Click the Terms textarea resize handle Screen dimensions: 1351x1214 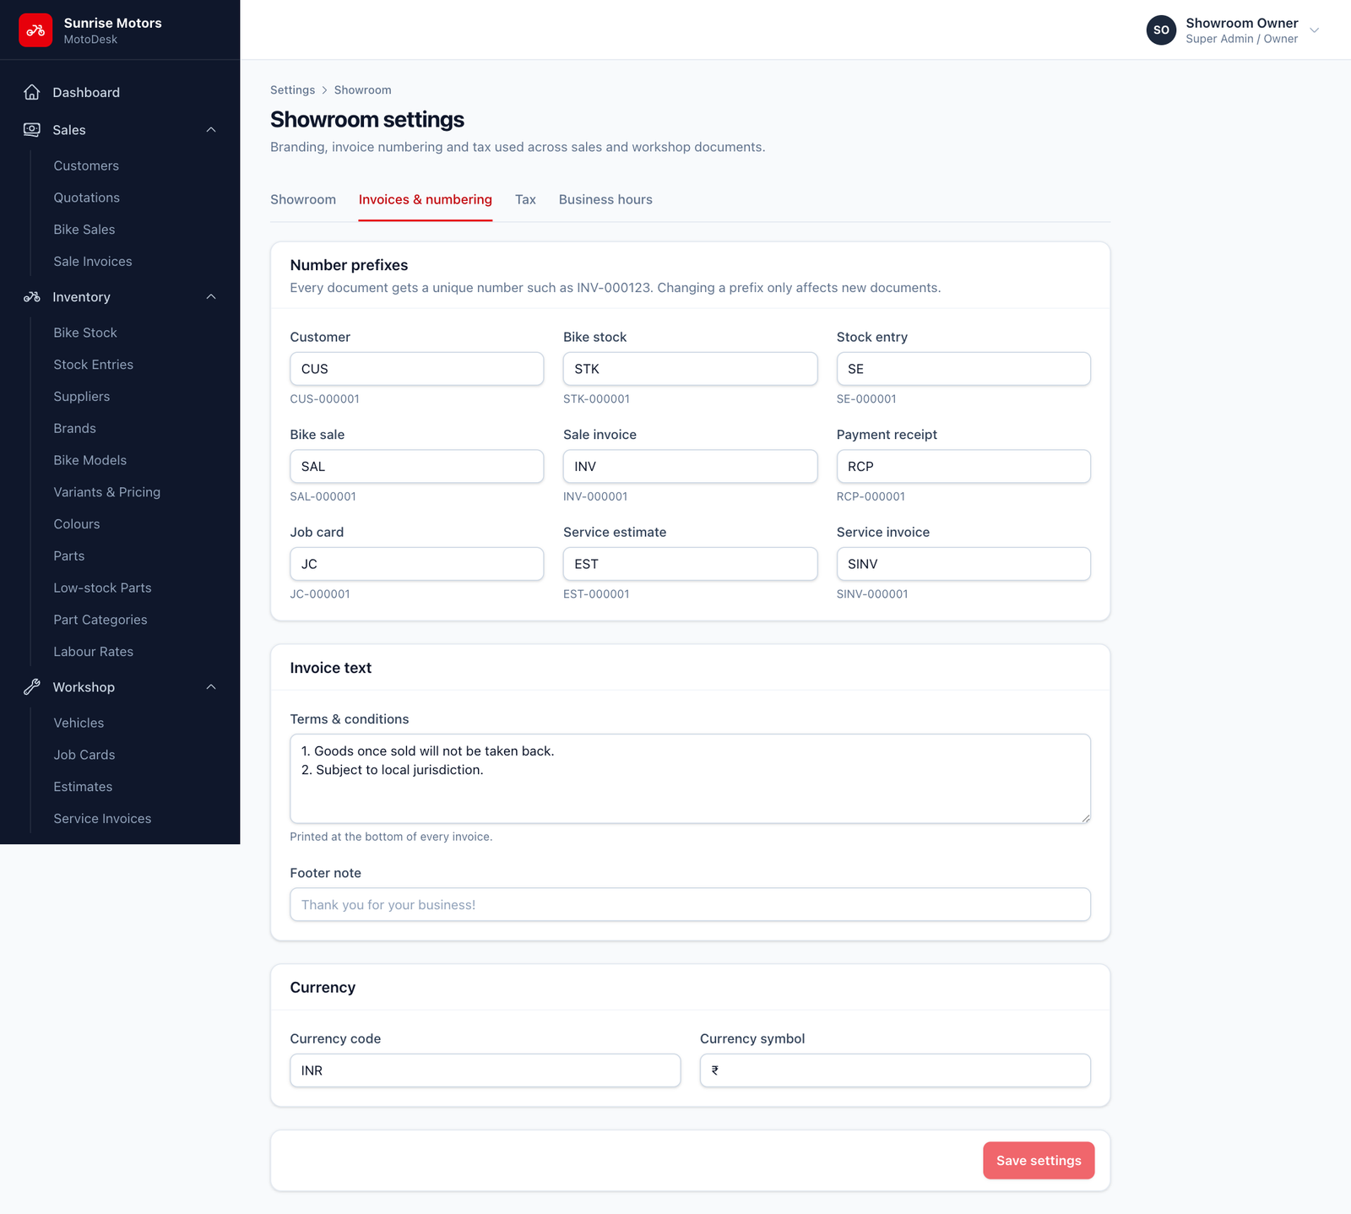(x=1085, y=817)
